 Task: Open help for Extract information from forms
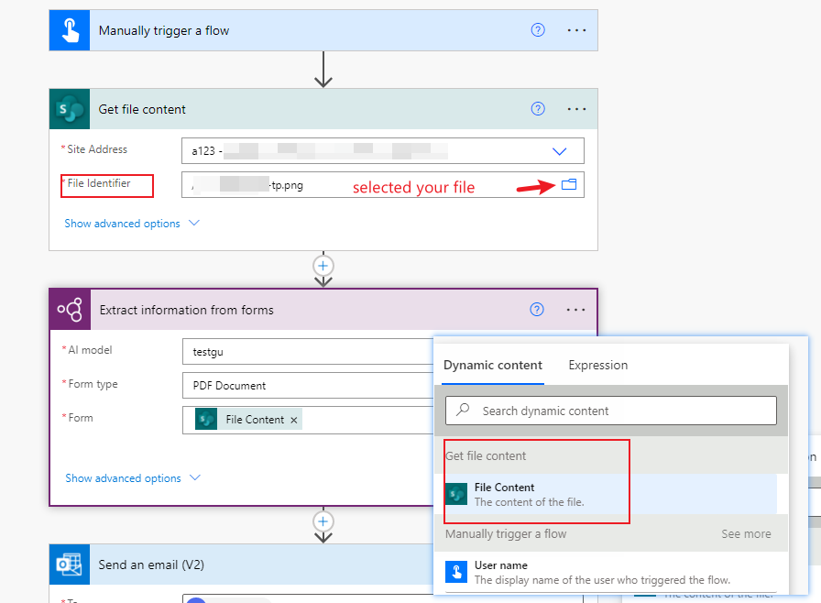point(537,310)
